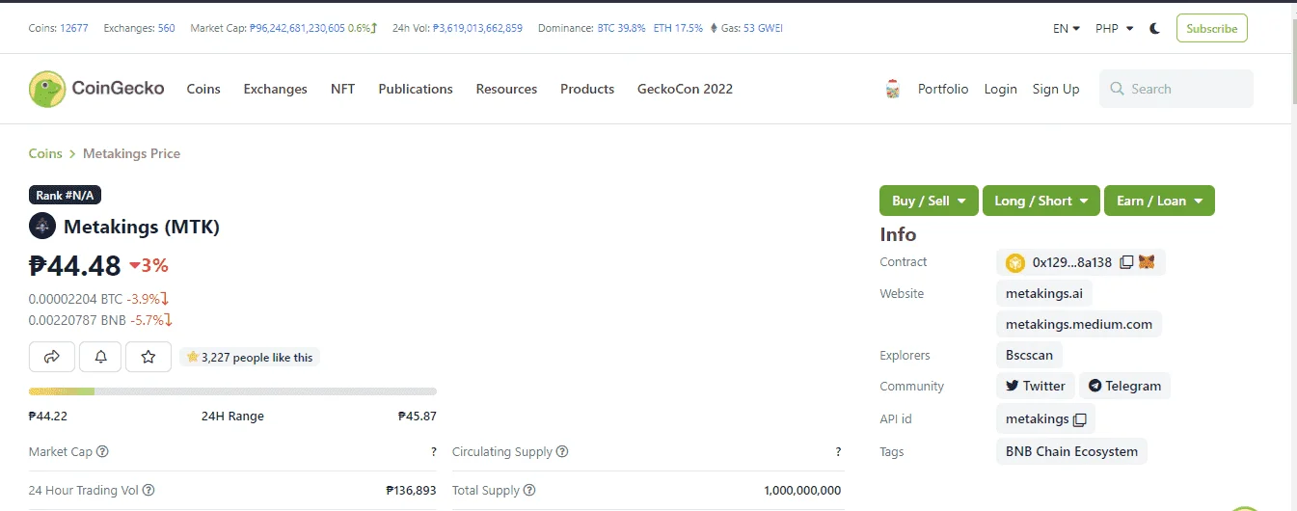Click the ₱136,893 trading volume value
Viewport: 1297px width, 511px height.
[x=411, y=490]
